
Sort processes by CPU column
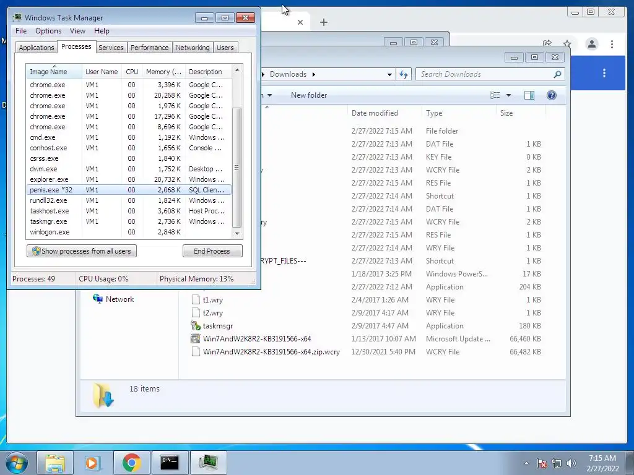pyautogui.click(x=132, y=72)
